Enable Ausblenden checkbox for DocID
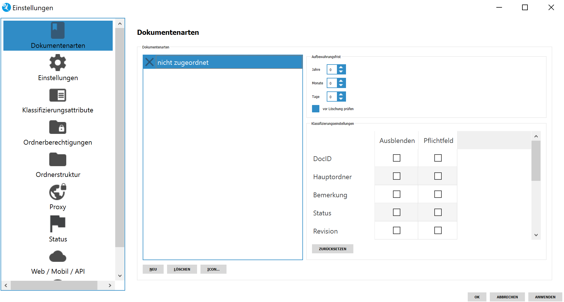The height and width of the screenshot is (302, 564). click(396, 158)
